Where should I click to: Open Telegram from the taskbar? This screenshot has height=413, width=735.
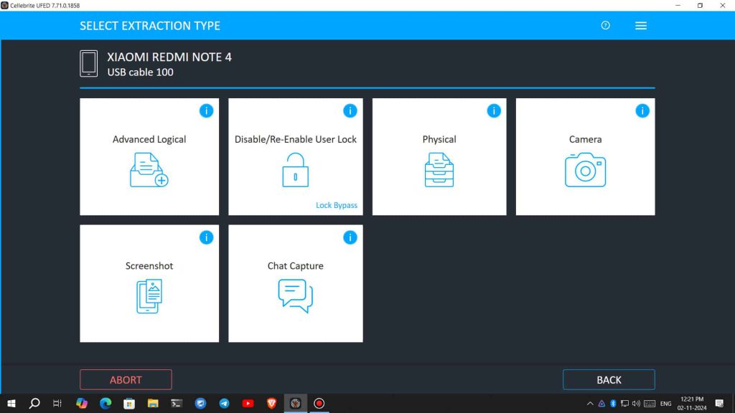(x=224, y=404)
